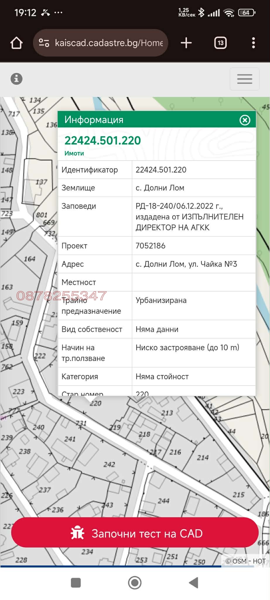Click the info circle icon
This screenshot has width=270, height=600.
click(x=16, y=79)
